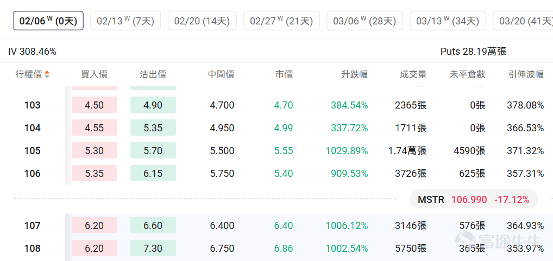Switch to 02/13 (7天) expiry tab

[x=125, y=21]
